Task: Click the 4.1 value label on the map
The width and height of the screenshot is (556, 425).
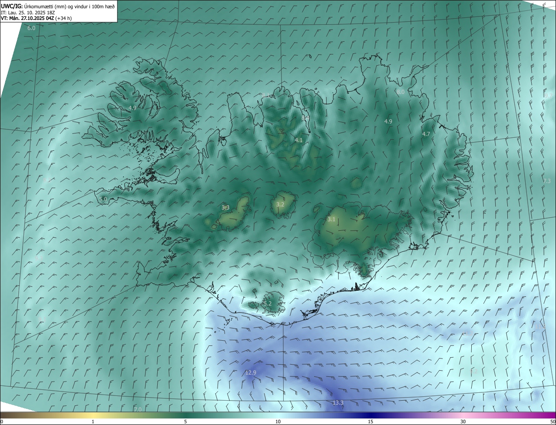Action: pyautogui.click(x=298, y=140)
